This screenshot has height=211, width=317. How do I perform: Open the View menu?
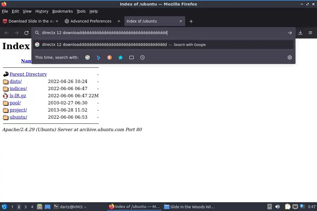point(27,11)
